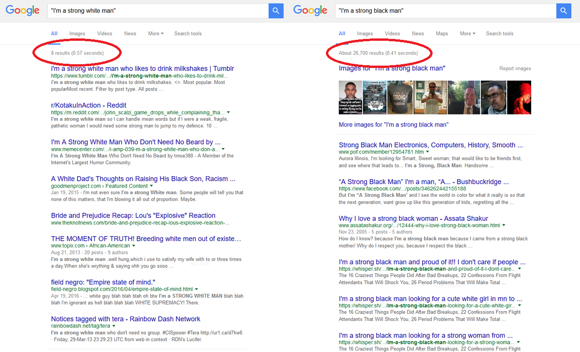Open "Why I love a strong black woman" result

[x=413, y=218]
